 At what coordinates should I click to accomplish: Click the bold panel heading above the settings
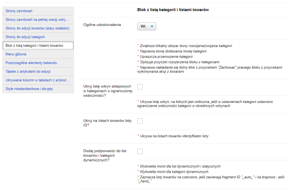[x=173, y=10]
